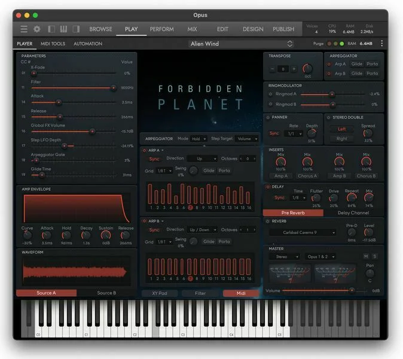The image size is (403, 359).
Task: Select Delay Channel button
Action: (x=353, y=212)
